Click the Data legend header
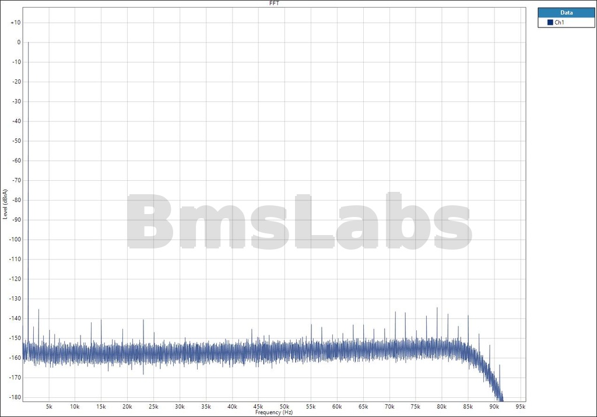 click(566, 13)
